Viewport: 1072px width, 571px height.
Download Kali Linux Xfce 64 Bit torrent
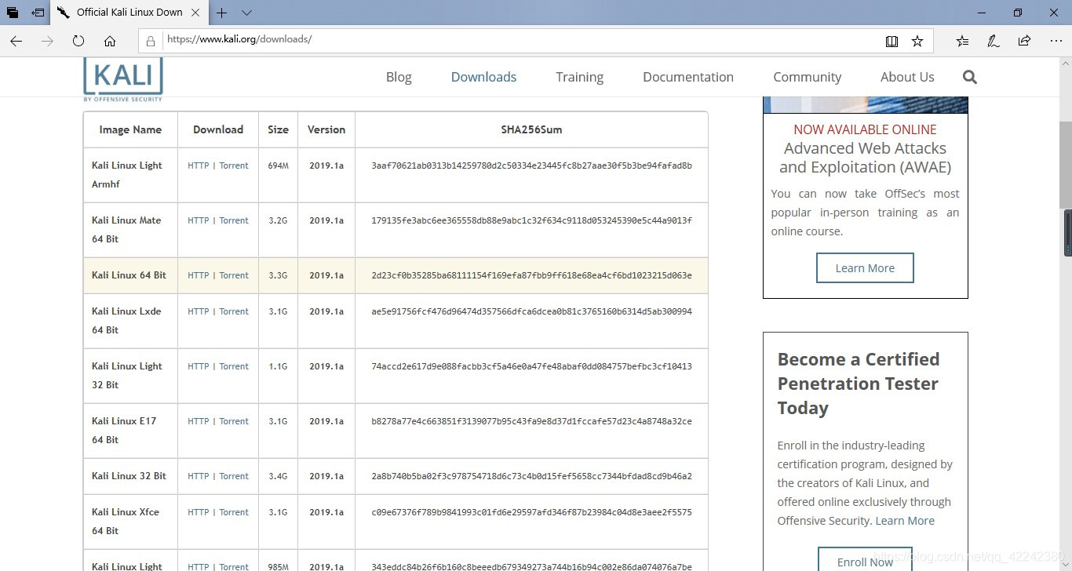click(234, 512)
